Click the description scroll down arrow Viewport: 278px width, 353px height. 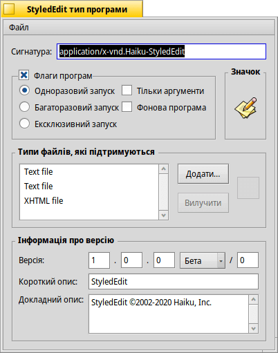point(254,328)
